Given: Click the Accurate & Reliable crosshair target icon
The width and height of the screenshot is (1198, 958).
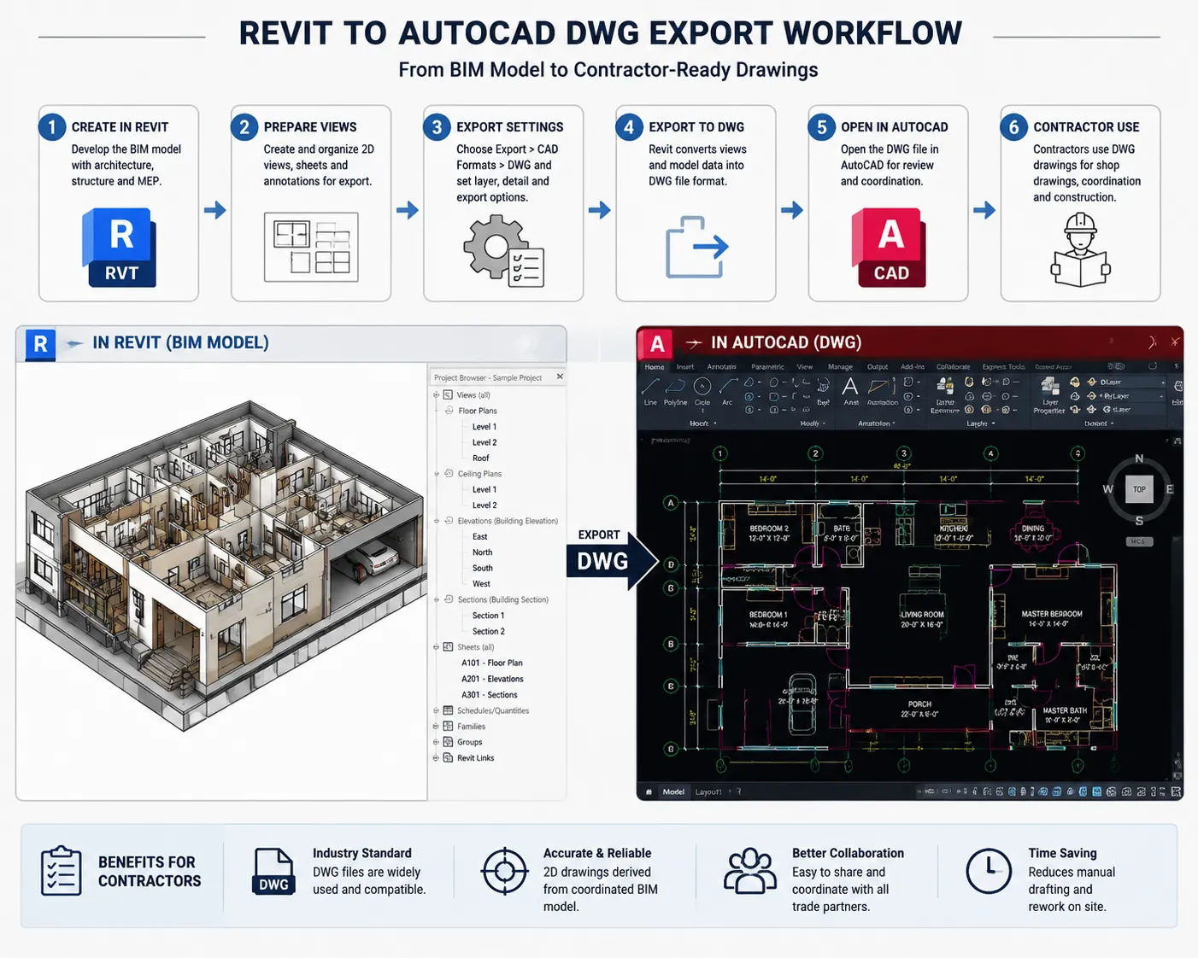Looking at the screenshot, I should coord(505,872).
